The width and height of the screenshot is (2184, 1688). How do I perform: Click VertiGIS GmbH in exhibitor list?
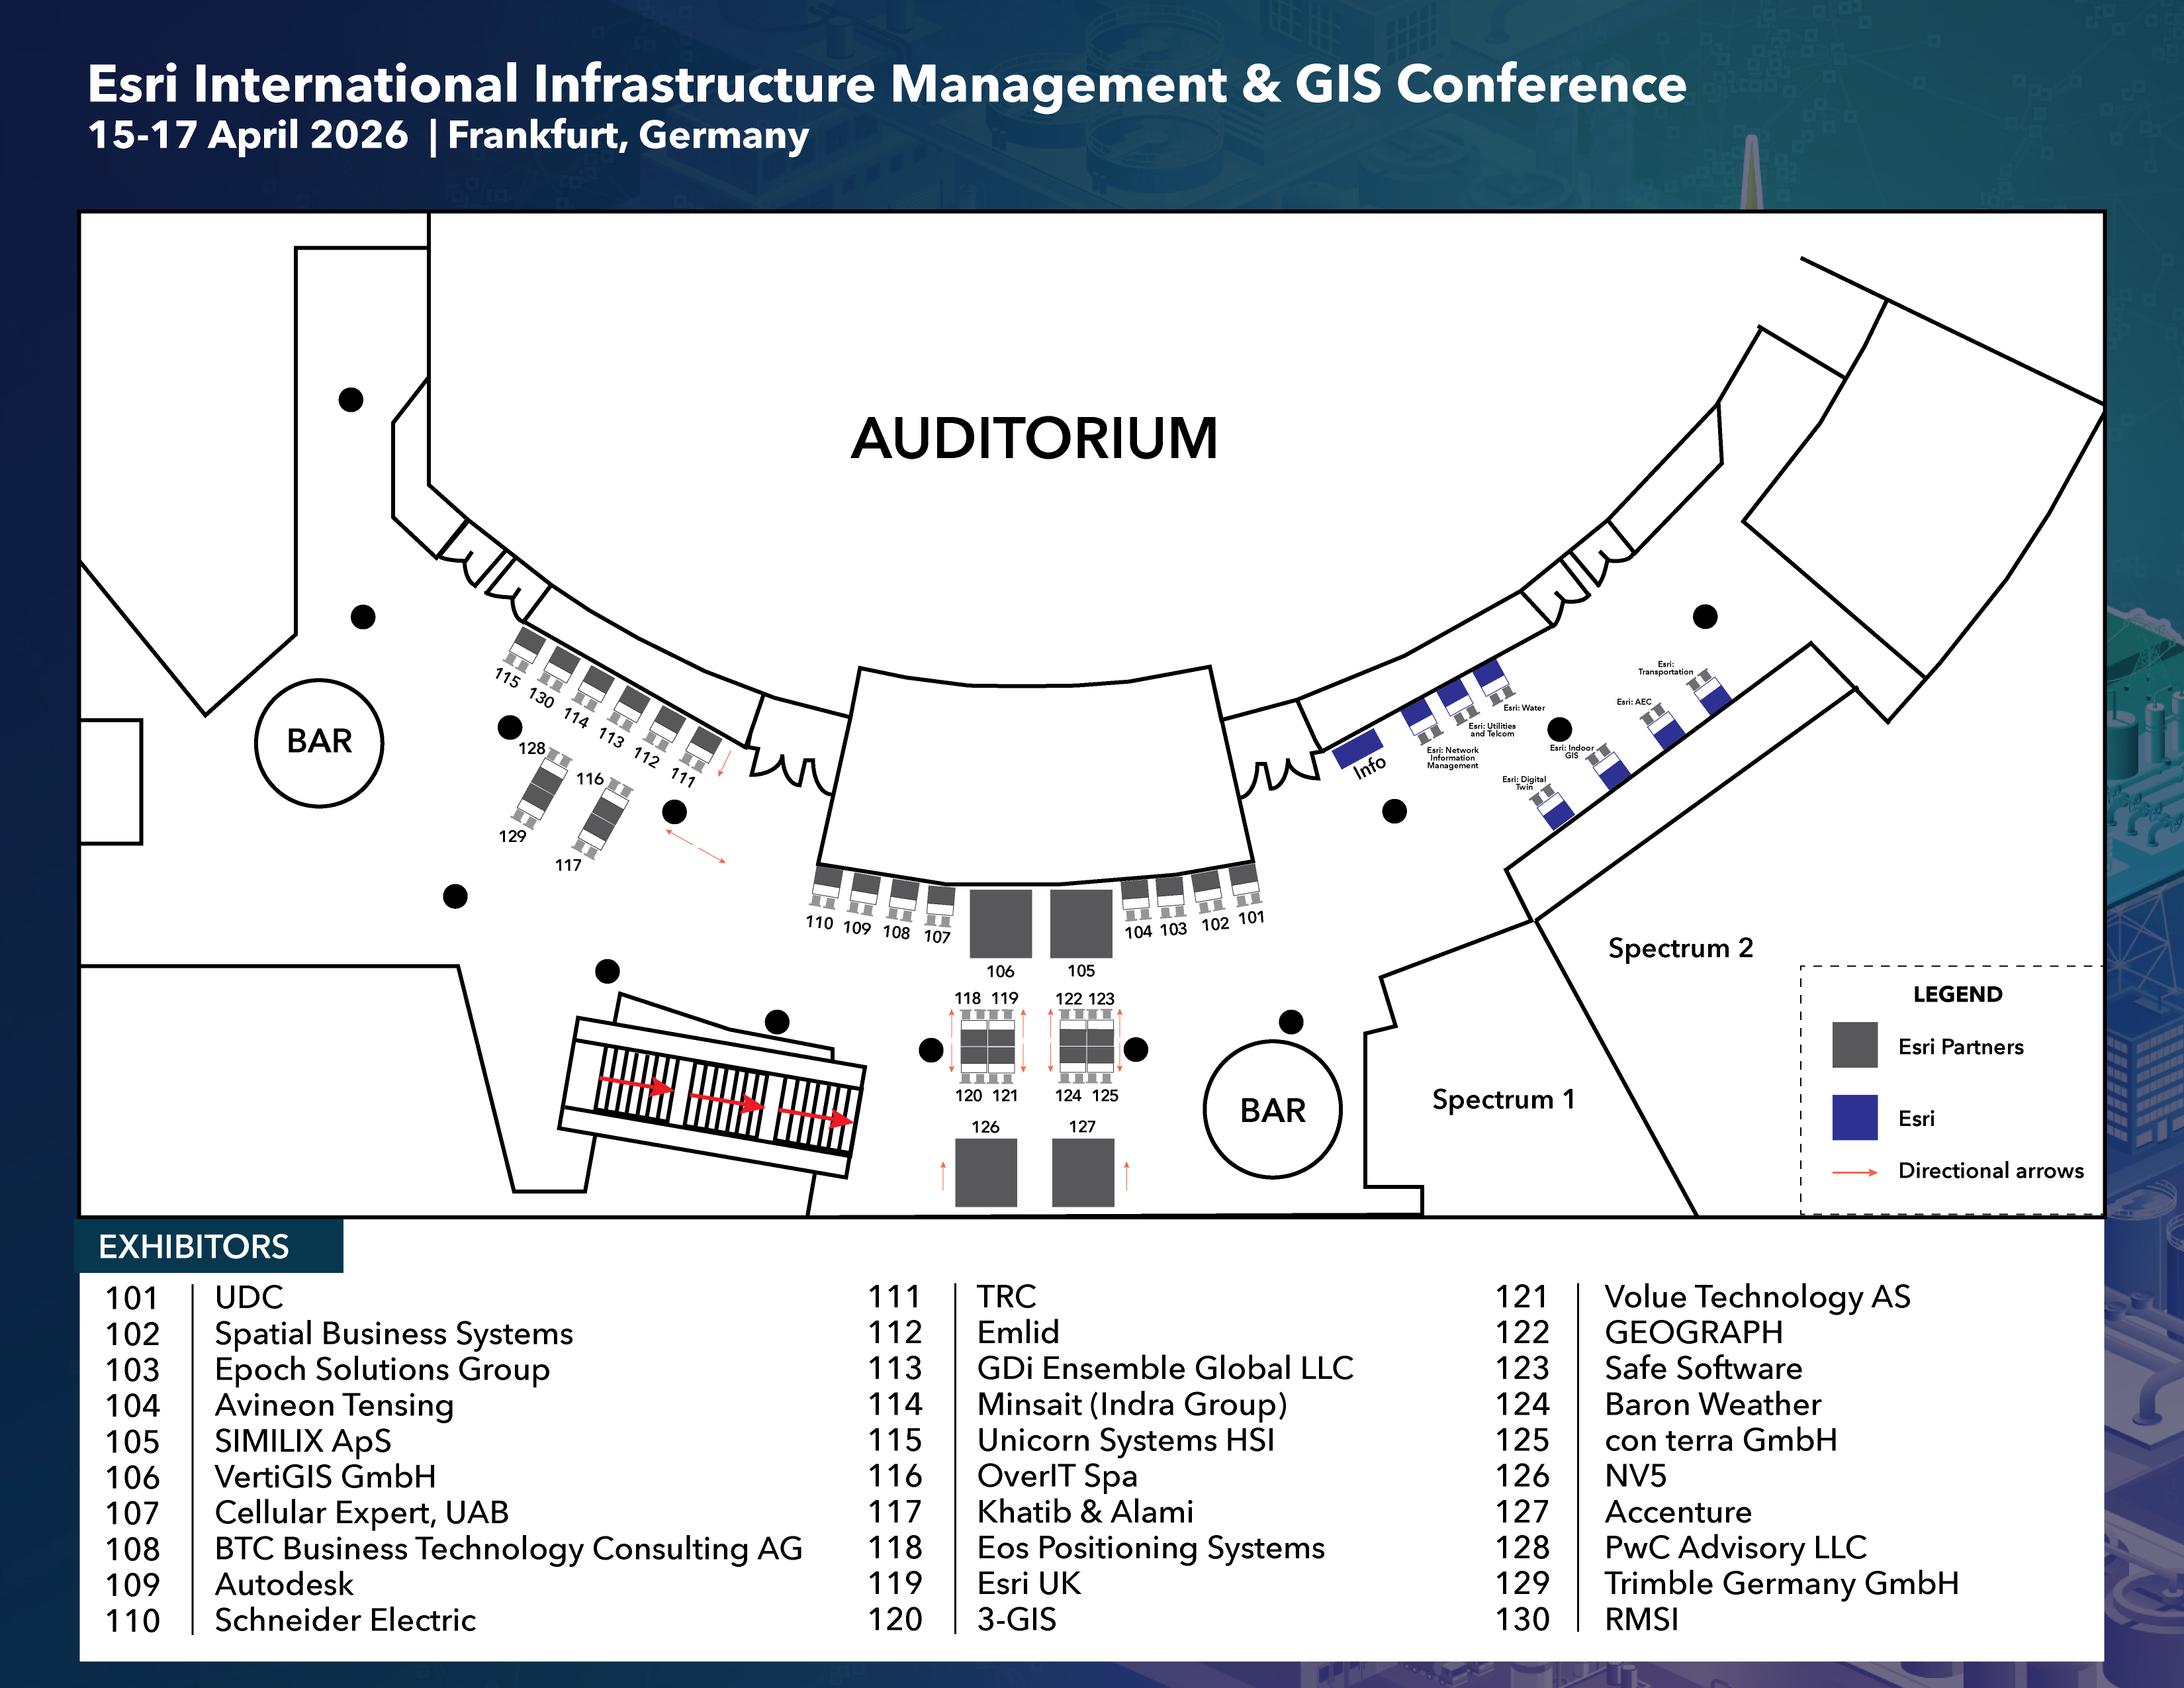click(x=325, y=1477)
